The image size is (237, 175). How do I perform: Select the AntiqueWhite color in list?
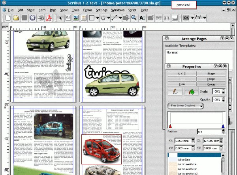pos(194,164)
